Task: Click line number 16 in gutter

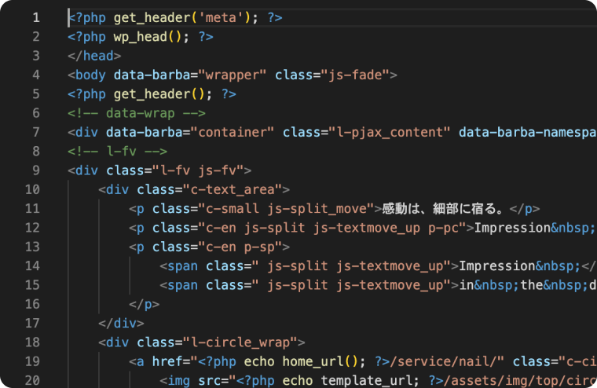Action: 32,304
